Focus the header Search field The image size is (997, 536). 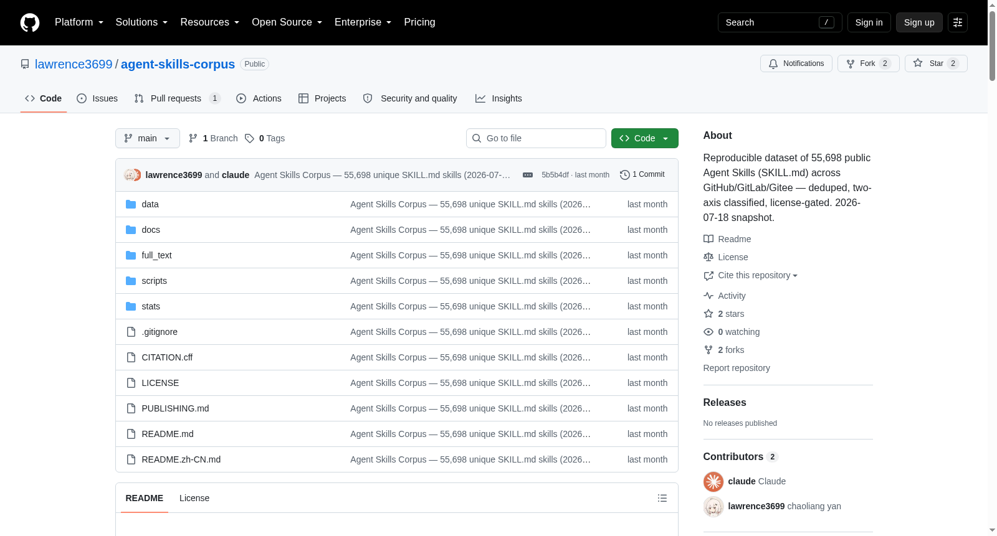tap(780, 22)
